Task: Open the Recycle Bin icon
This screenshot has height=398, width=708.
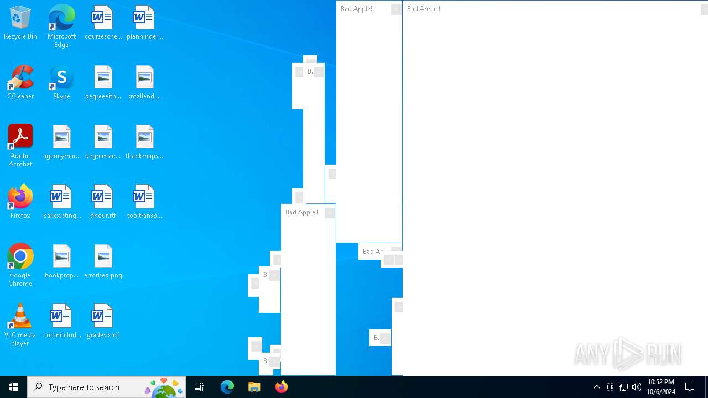Action: (x=20, y=23)
